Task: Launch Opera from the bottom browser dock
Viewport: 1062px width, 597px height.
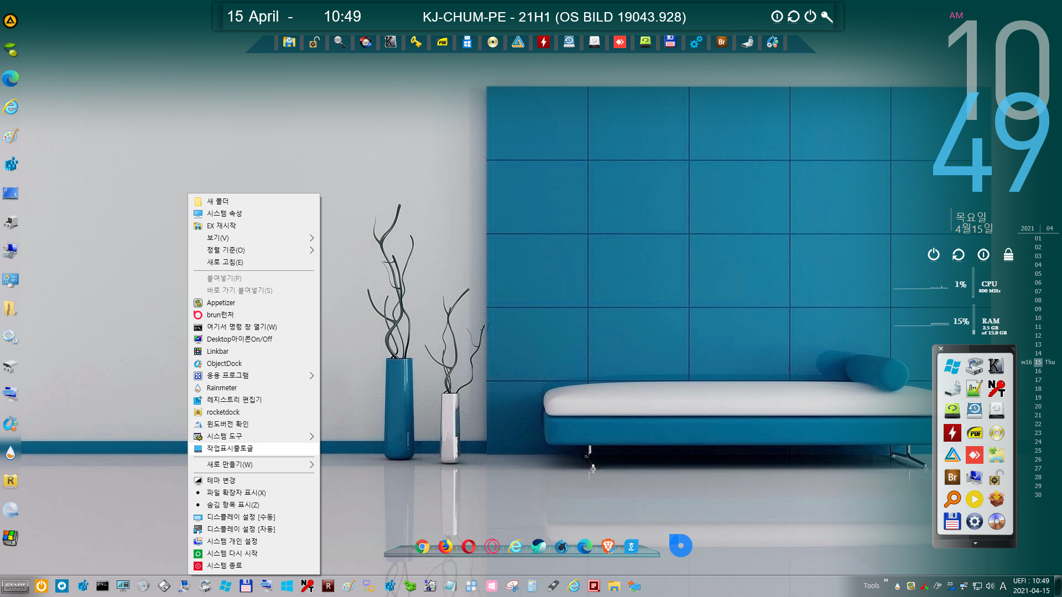Action: coord(468,547)
